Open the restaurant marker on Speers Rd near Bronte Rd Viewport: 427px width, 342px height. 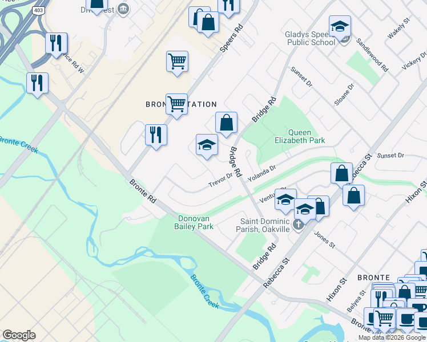[x=156, y=137]
